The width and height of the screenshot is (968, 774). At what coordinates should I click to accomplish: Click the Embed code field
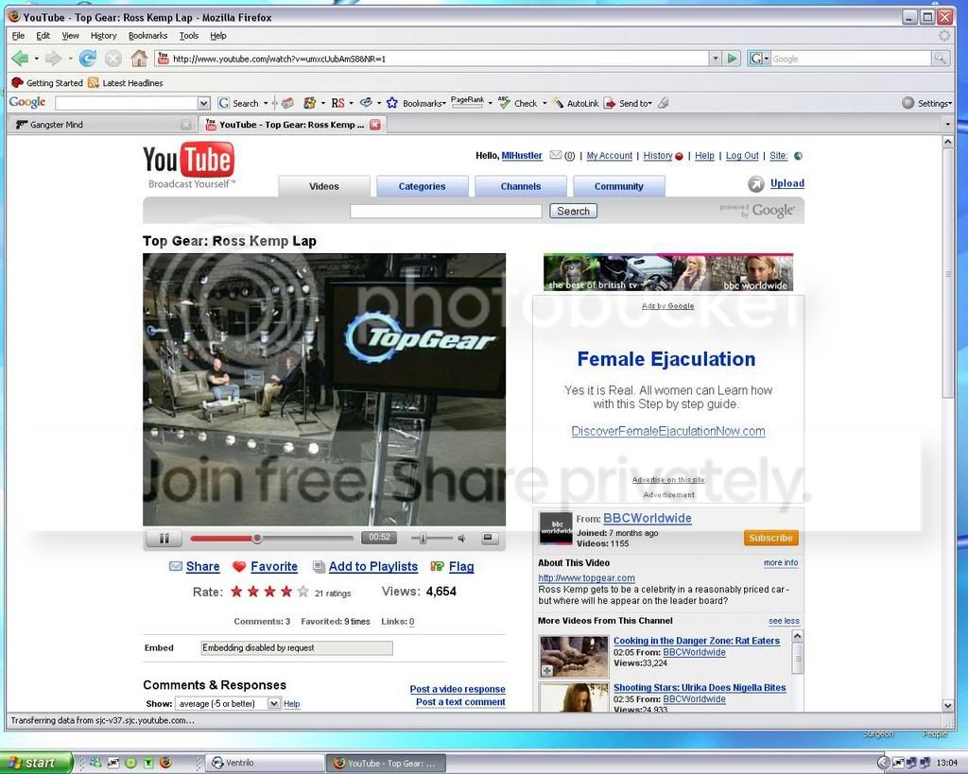tap(297, 647)
